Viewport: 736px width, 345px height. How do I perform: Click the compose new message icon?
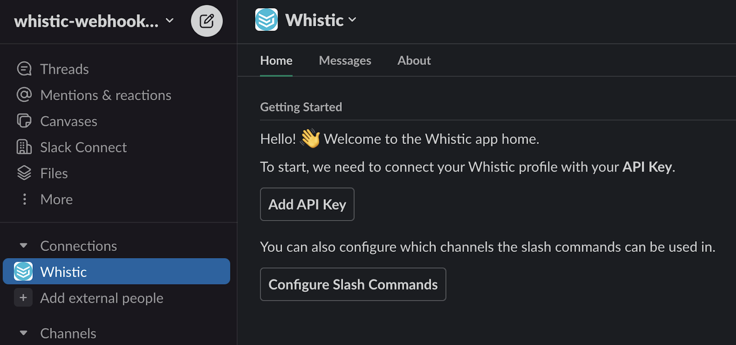(207, 21)
